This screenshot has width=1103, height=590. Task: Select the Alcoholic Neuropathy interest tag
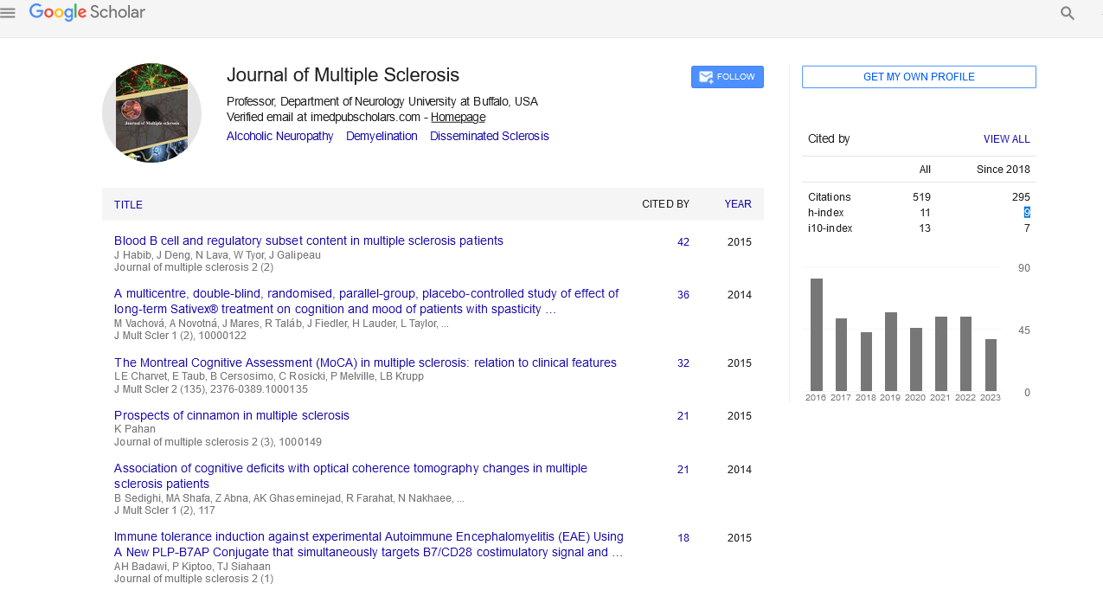tap(279, 136)
